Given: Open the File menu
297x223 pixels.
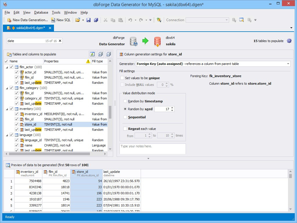Looking at the screenshot, I should pos(7,12).
